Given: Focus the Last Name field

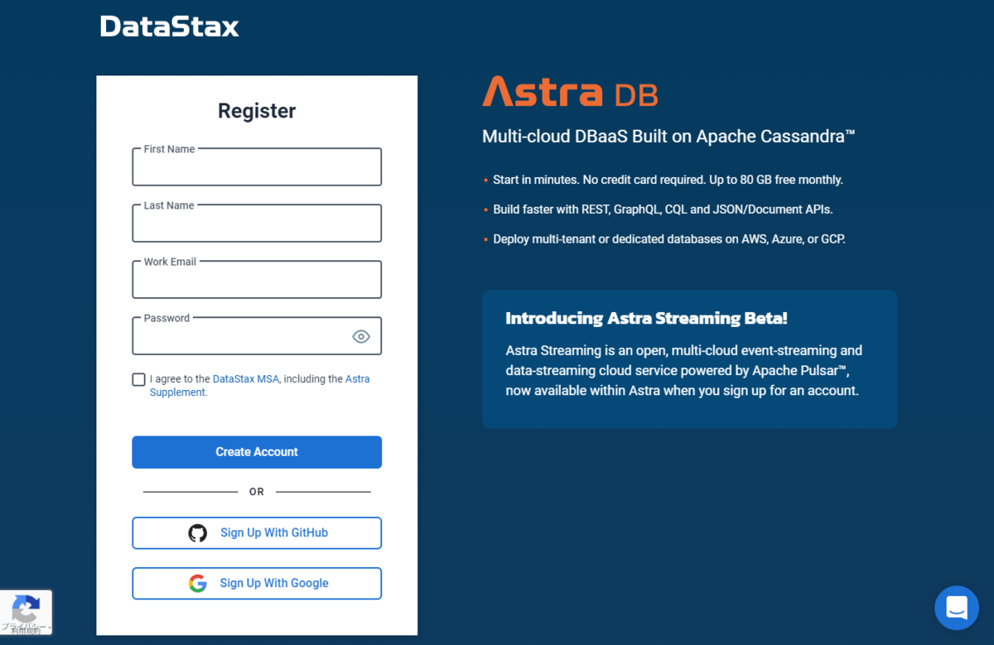Looking at the screenshot, I should [257, 224].
